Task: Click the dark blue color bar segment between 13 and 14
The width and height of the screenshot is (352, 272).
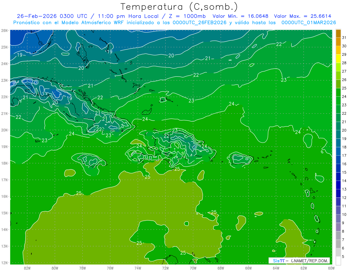Action: tap(338, 185)
